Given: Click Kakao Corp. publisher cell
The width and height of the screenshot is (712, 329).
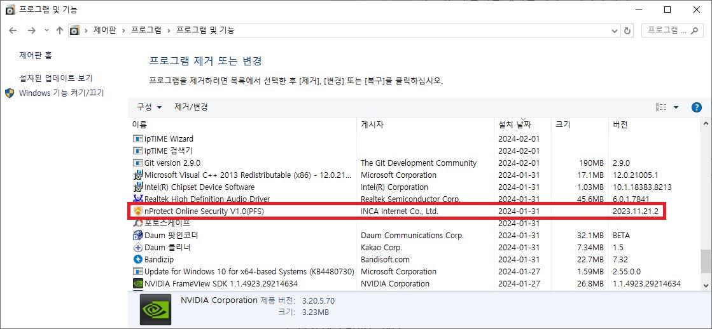Looking at the screenshot, I should 381,248.
